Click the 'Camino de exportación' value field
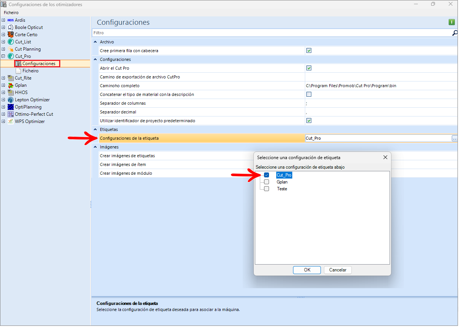This screenshot has height=327, width=459. (381, 77)
